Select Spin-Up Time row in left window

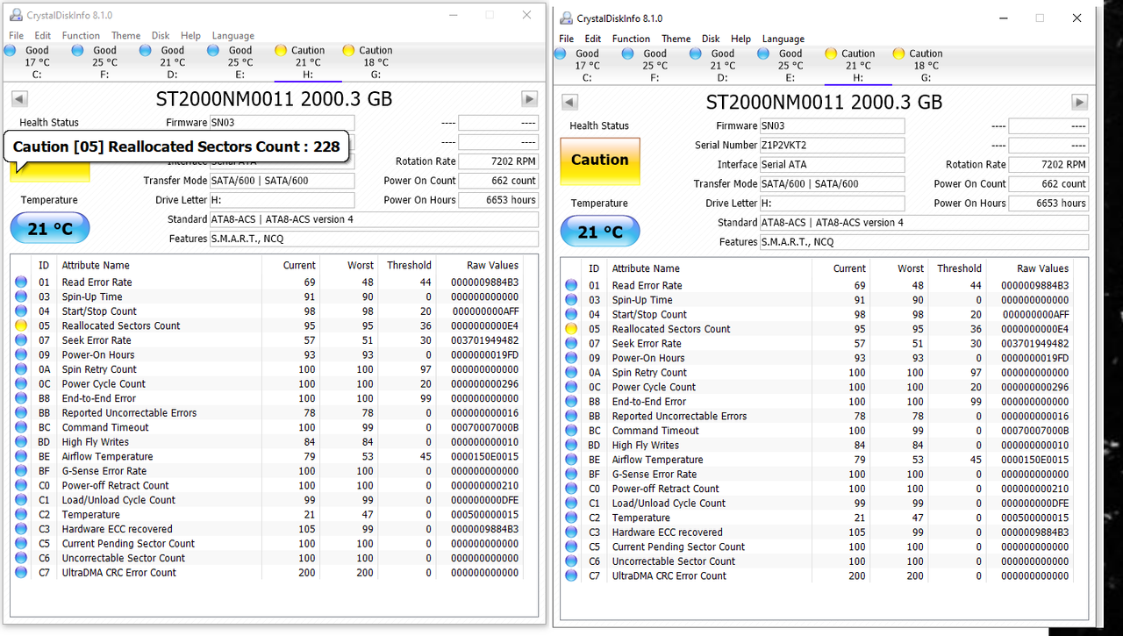pos(267,297)
